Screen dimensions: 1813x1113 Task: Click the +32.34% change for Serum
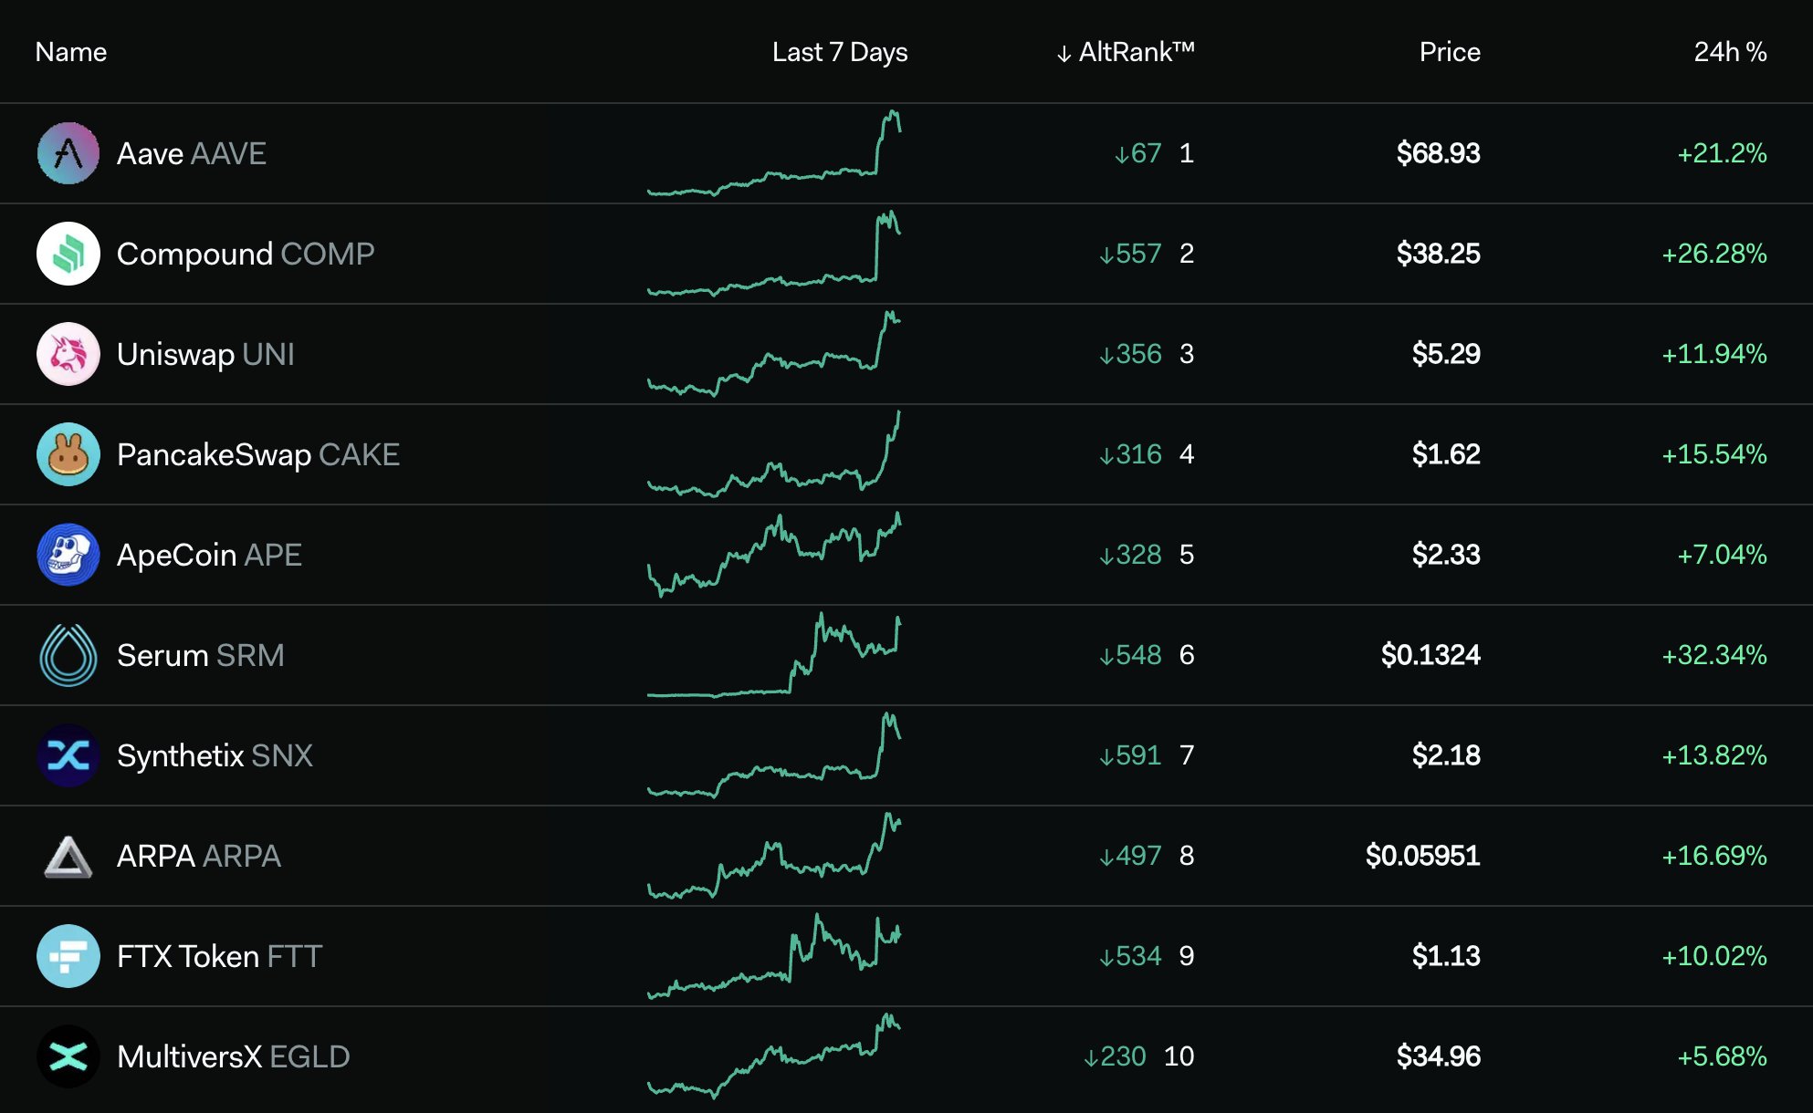(1714, 655)
